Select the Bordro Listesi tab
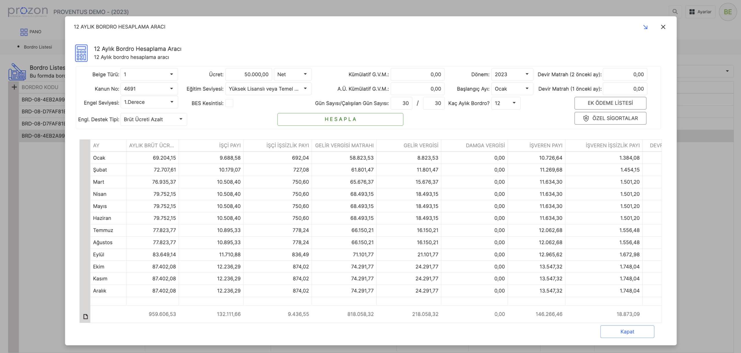Screen dimensions: 741x353 38,47
